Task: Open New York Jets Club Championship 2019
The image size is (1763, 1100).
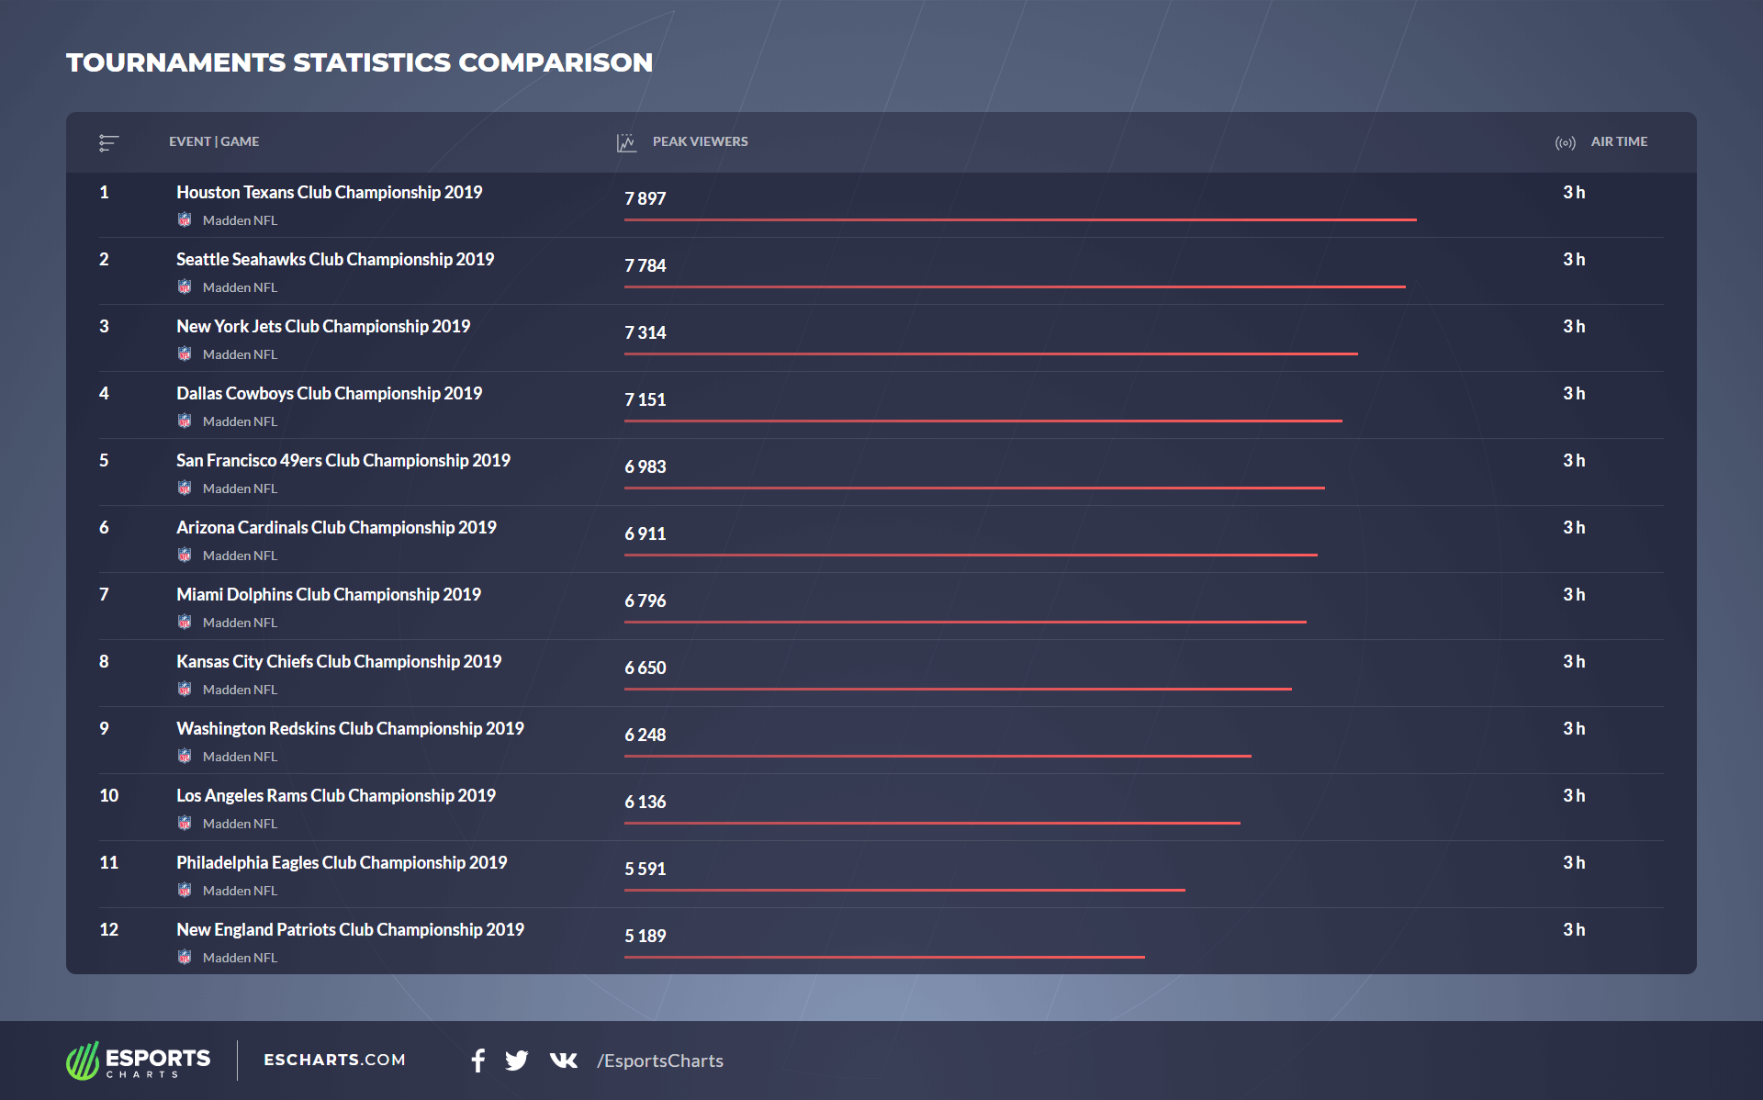Action: tap(323, 326)
